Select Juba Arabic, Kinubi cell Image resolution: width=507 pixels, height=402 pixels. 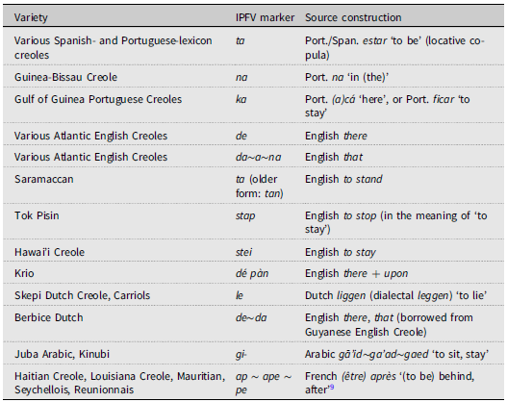62,354
